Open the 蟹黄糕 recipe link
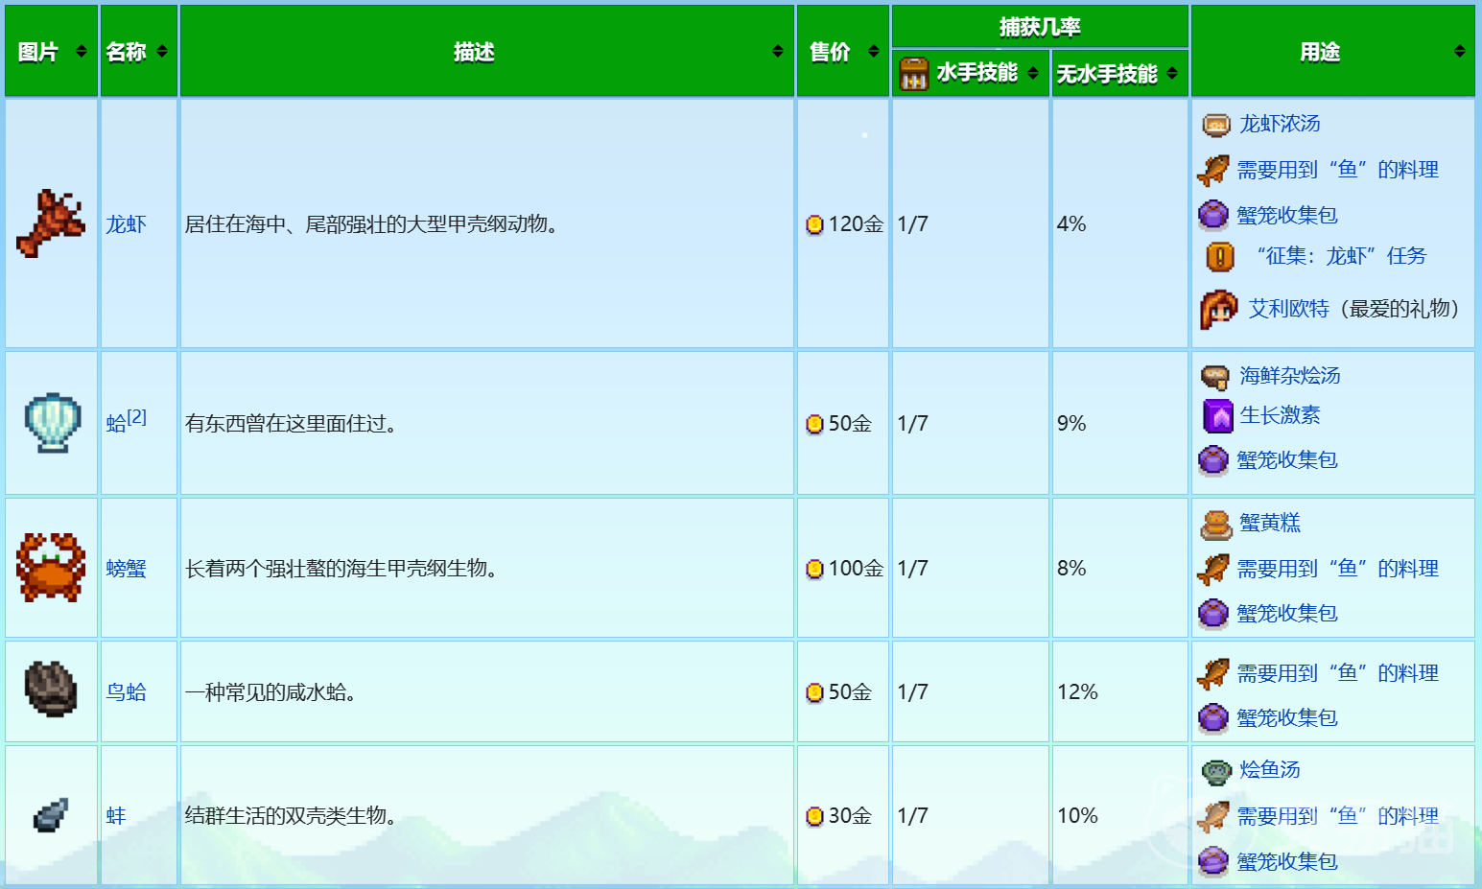Screen dimensions: 1482x889 point(1270,523)
